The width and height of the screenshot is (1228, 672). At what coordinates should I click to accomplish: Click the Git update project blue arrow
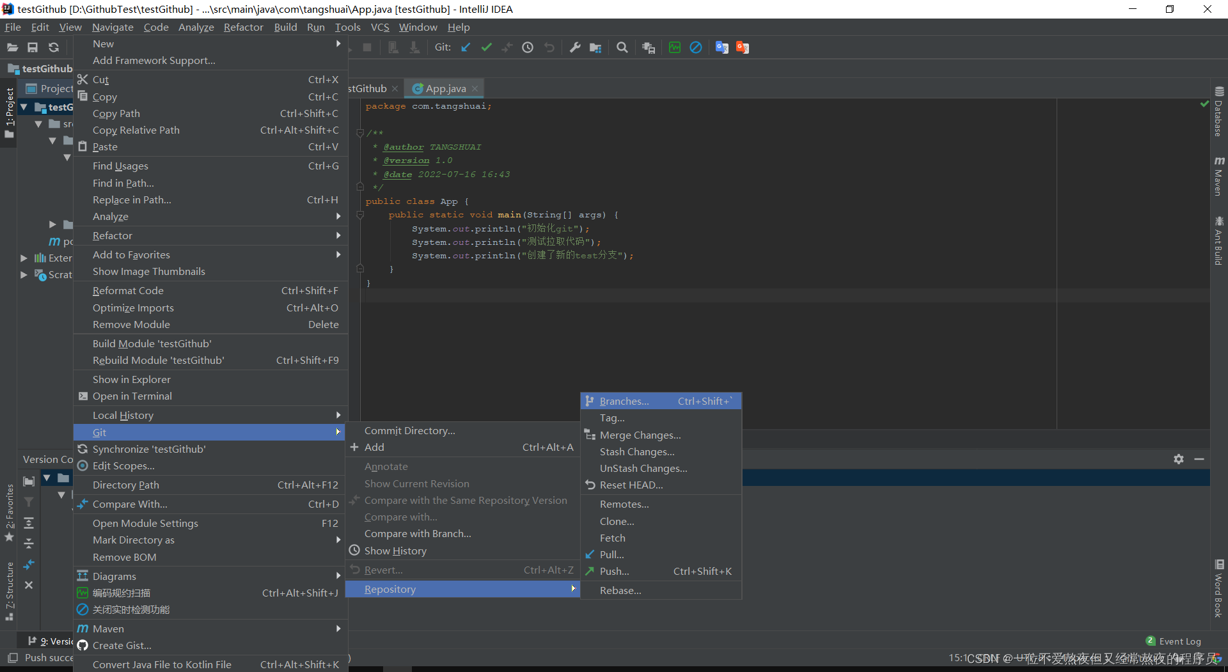pyautogui.click(x=466, y=47)
